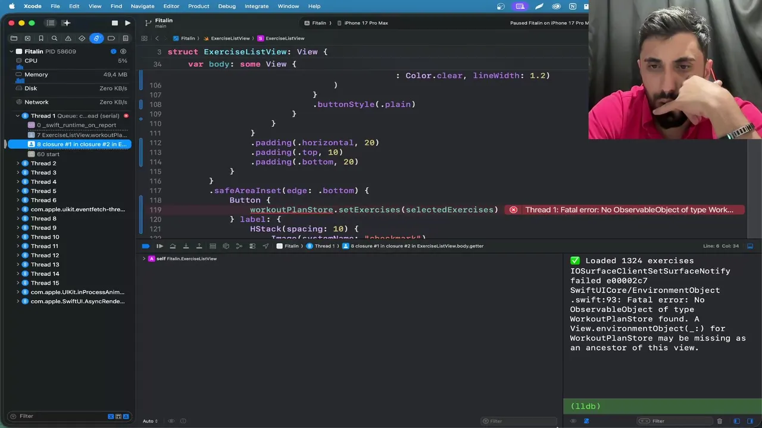Viewport: 762px width, 428px height.
Task: Toggle console metadata eye icon
Action: coord(573,421)
